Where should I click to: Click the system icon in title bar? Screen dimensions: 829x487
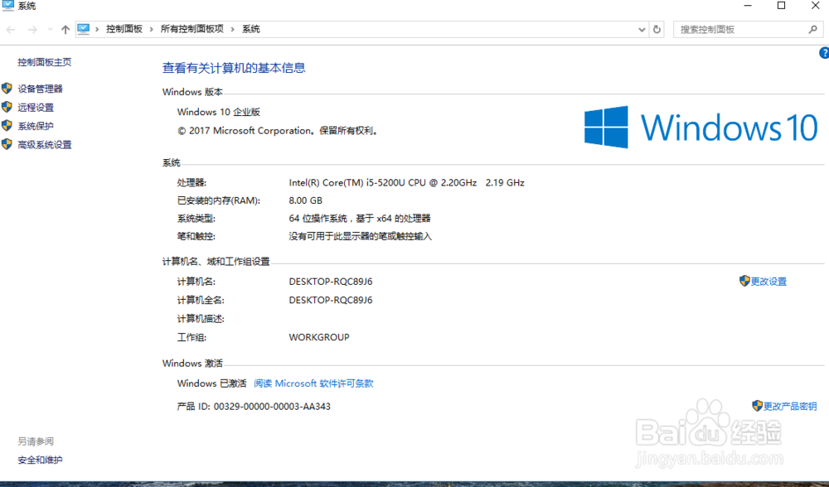point(7,6)
